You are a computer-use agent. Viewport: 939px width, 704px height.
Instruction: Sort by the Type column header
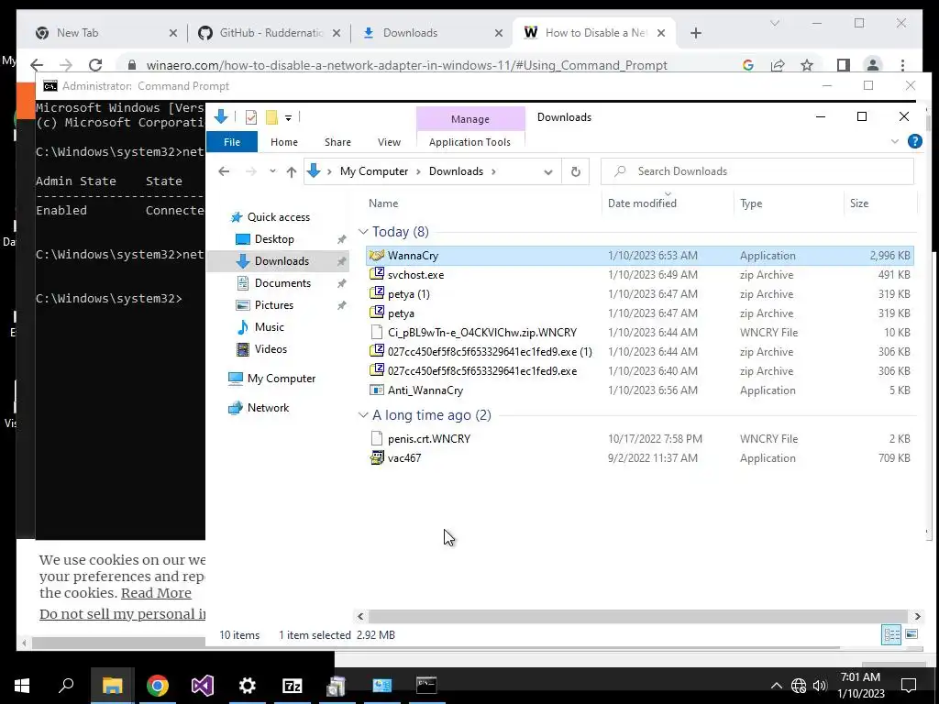click(x=751, y=203)
